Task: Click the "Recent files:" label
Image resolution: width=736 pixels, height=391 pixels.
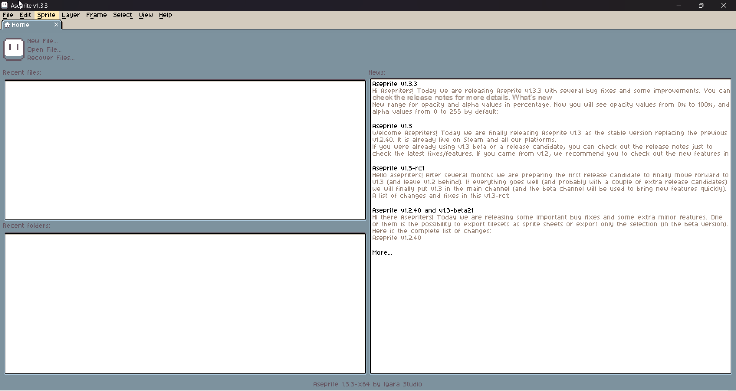Action: [x=22, y=72]
